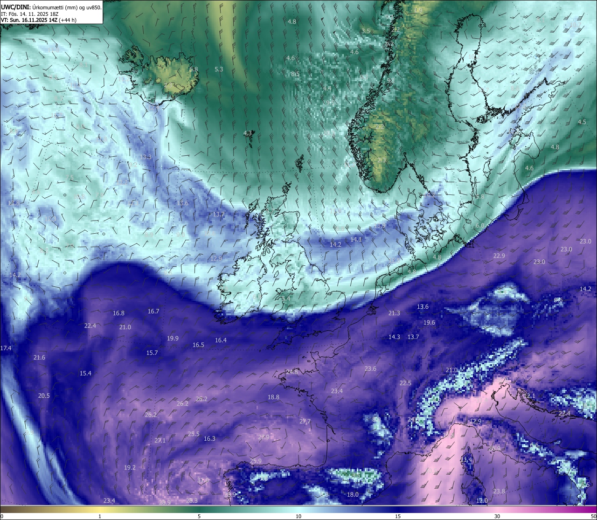This screenshot has height=520, width=597.
Task: Click the 20.5 value on the map
Action: pos(44,395)
